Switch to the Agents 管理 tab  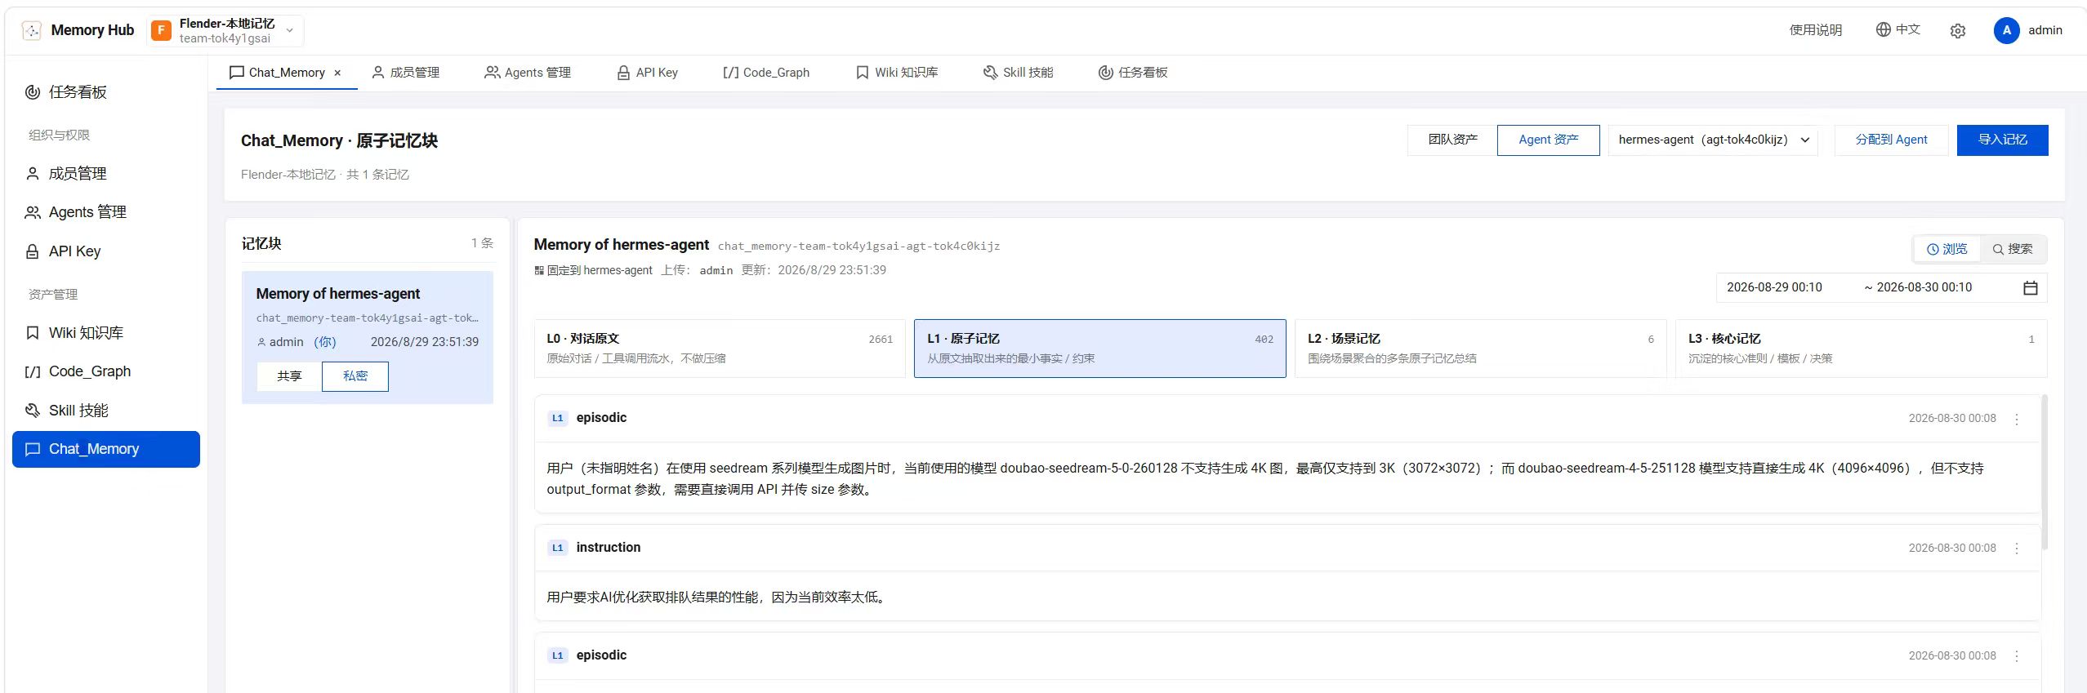528,73
